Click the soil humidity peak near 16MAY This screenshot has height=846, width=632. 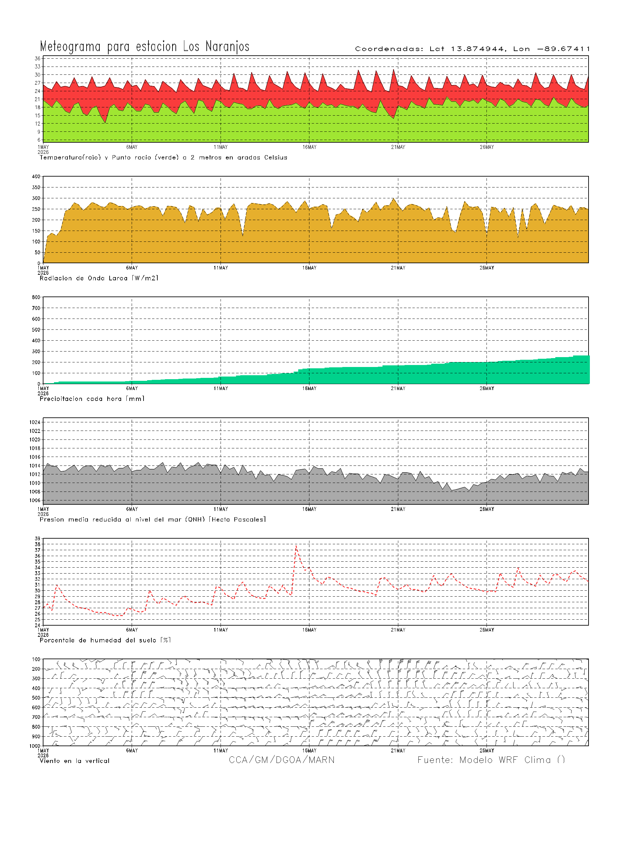[296, 546]
